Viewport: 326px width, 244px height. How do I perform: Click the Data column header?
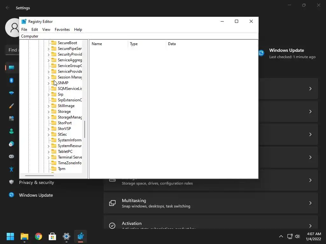(212, 44)
